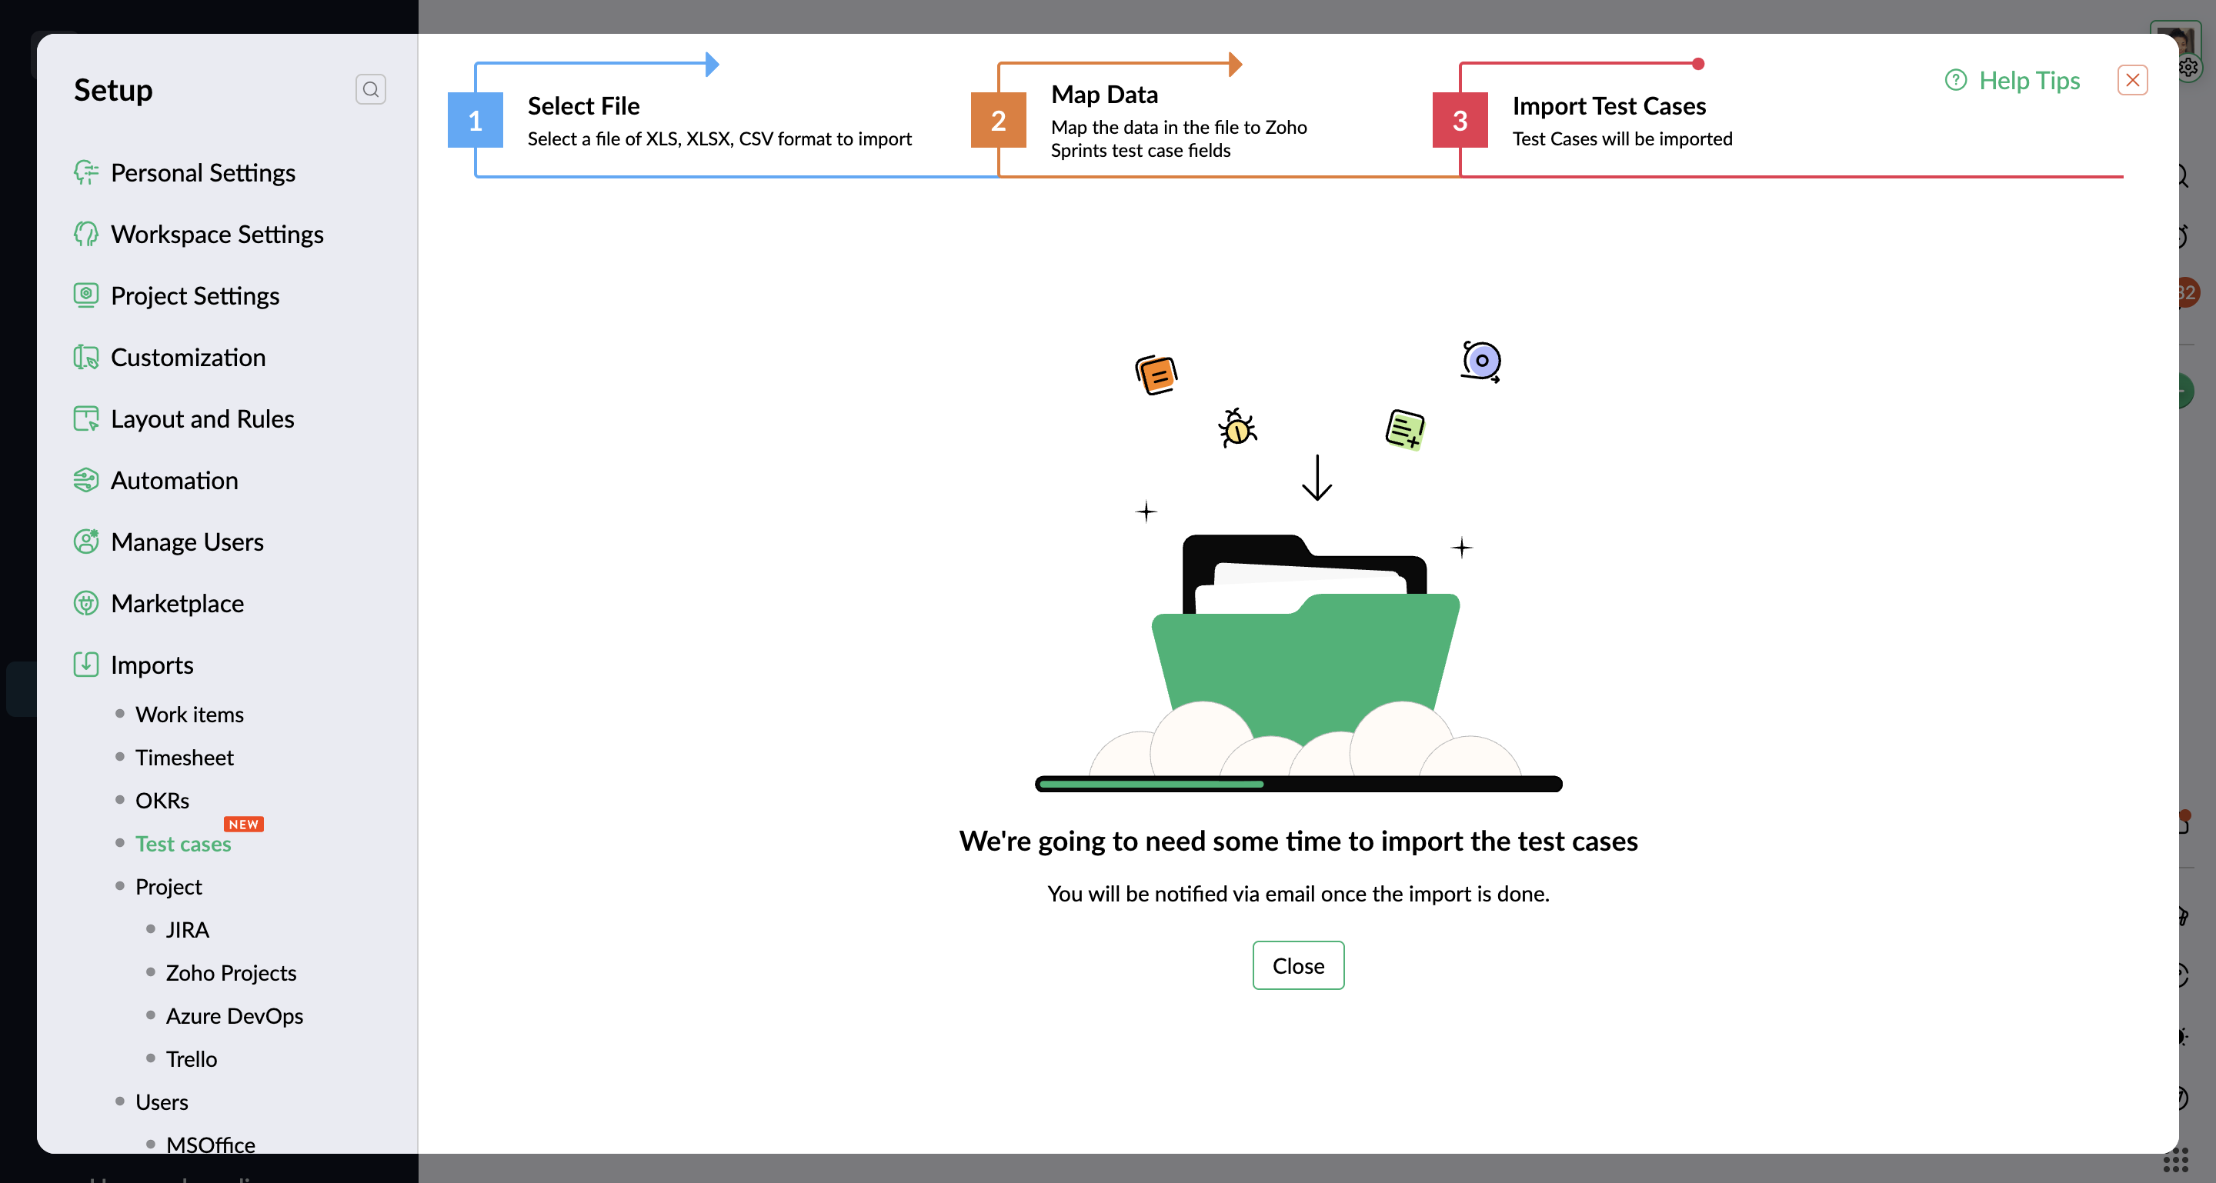Select the Customization icon
The image size is (2216, 1183).
pyautogui.click(x=86, y=357)
